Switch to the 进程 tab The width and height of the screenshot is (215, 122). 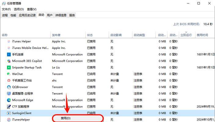tap(5, 15)
